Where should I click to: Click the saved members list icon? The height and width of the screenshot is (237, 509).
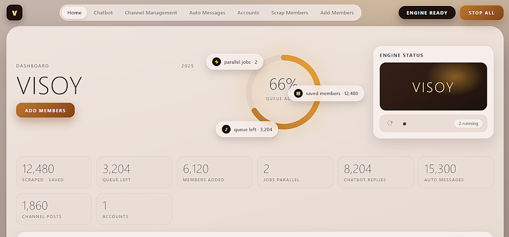click(298, 94)
